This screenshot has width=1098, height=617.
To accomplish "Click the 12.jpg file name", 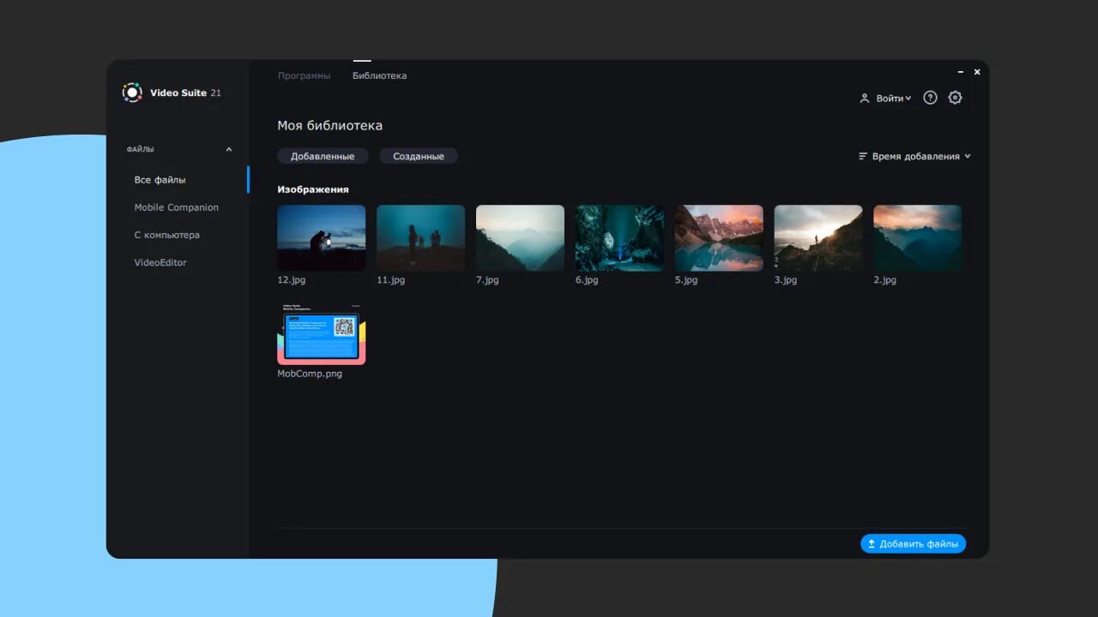I will [x=292, y=280].
